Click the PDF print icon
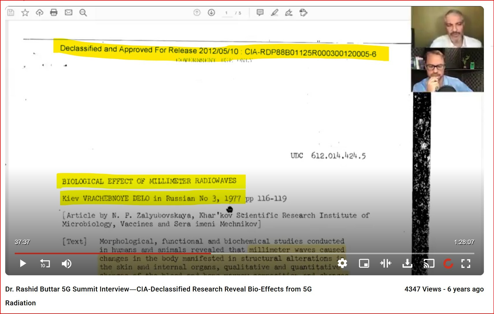This screenshot has height=314, width=494. click(x=54, y=12)
